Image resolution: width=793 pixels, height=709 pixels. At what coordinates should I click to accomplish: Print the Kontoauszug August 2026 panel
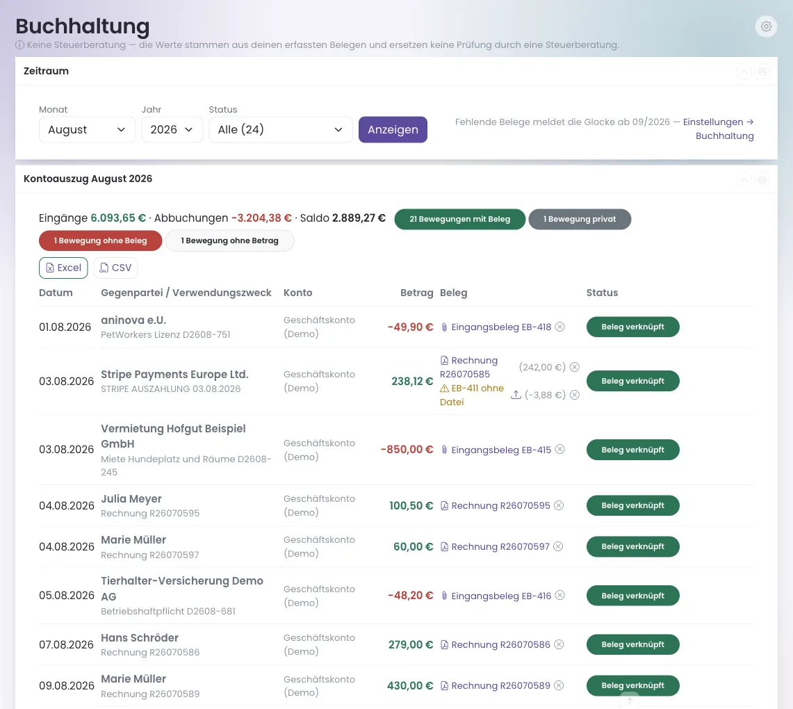tap(762, 179)
